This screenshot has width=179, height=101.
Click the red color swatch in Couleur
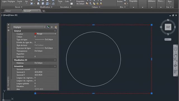click(x=36, y=34)
